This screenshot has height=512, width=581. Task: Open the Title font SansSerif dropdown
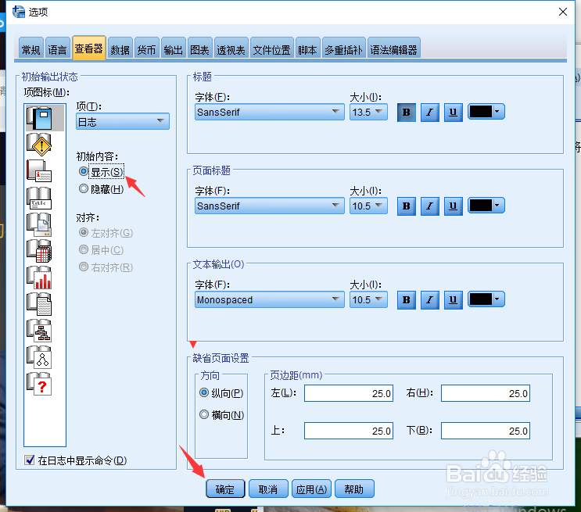(x=269, y=112)
